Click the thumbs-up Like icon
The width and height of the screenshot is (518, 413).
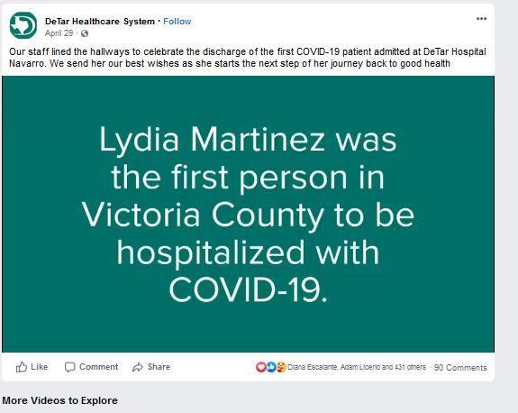tap(22, 367)
